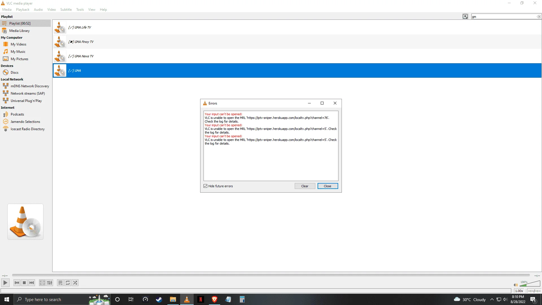542x305 pixels.
Task: Show extended settings equalizer icon
Action: 50,283
